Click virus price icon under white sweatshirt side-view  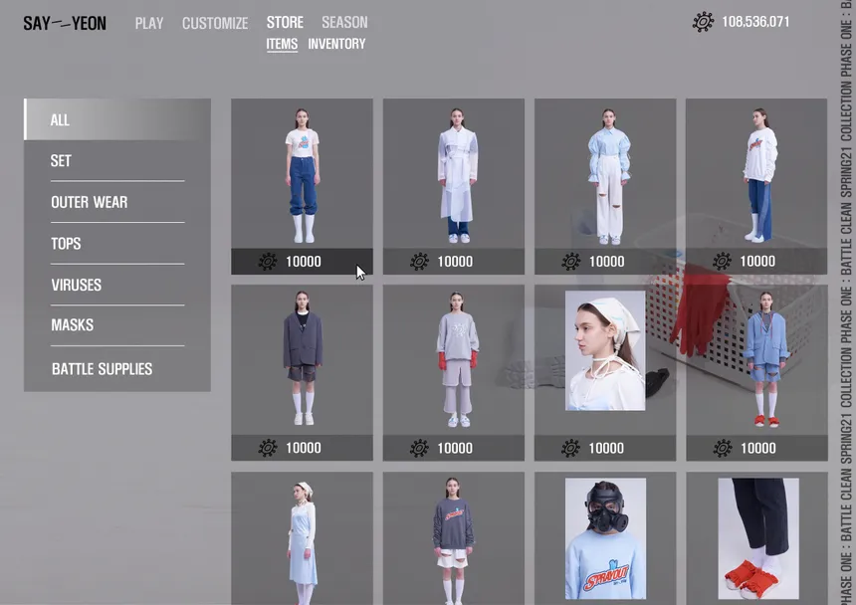(723, 262)
